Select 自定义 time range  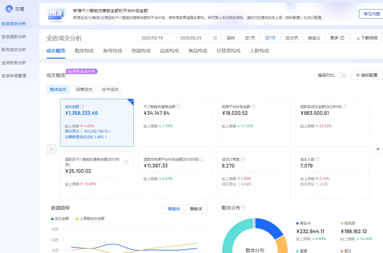click(x=314, y=38)
